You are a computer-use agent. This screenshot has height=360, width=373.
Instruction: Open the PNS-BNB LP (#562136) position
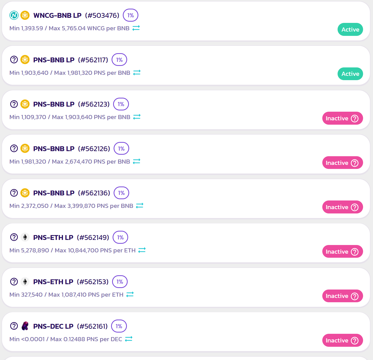click(x=72, y=193)
